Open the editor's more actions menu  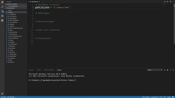(x=173, y=2)
